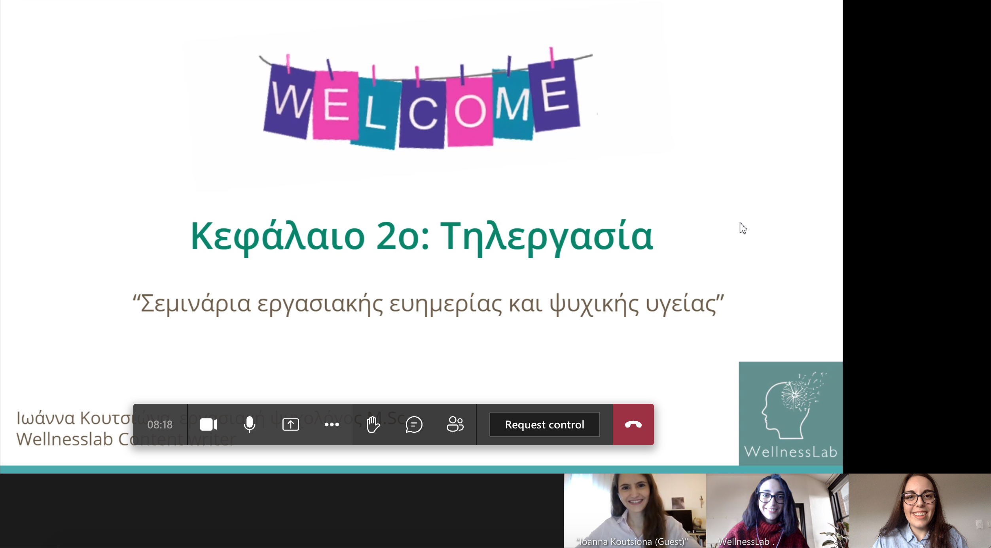Select the rightmost unlabeled participant video
The height and width of the screenshot is (548, 991).
coord(919,511)
